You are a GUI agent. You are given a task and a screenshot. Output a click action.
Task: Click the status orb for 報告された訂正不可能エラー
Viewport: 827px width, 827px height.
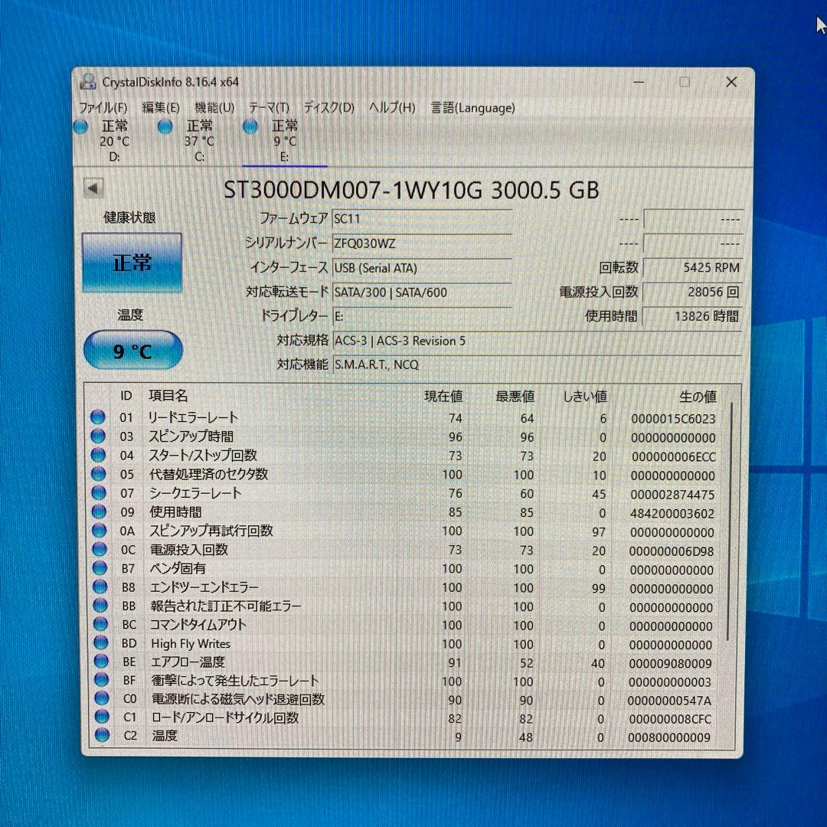click(100, 605)
